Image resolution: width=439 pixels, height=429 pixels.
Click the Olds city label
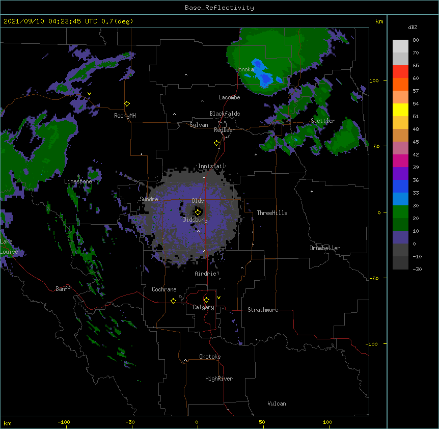198,201
